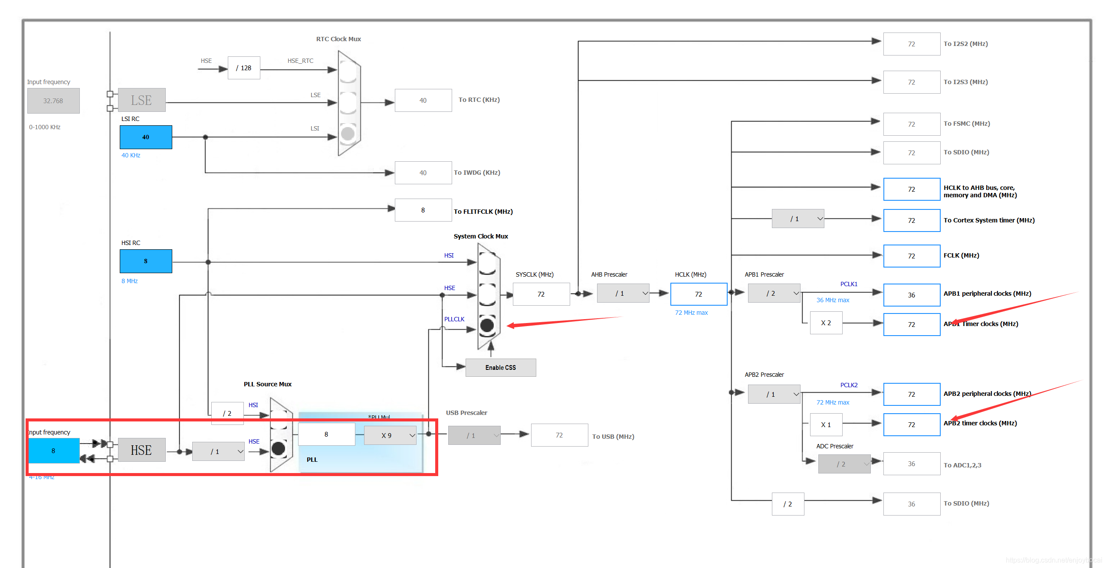
Task: Select HSE in System Clock Mux
Action: [487, 295]
